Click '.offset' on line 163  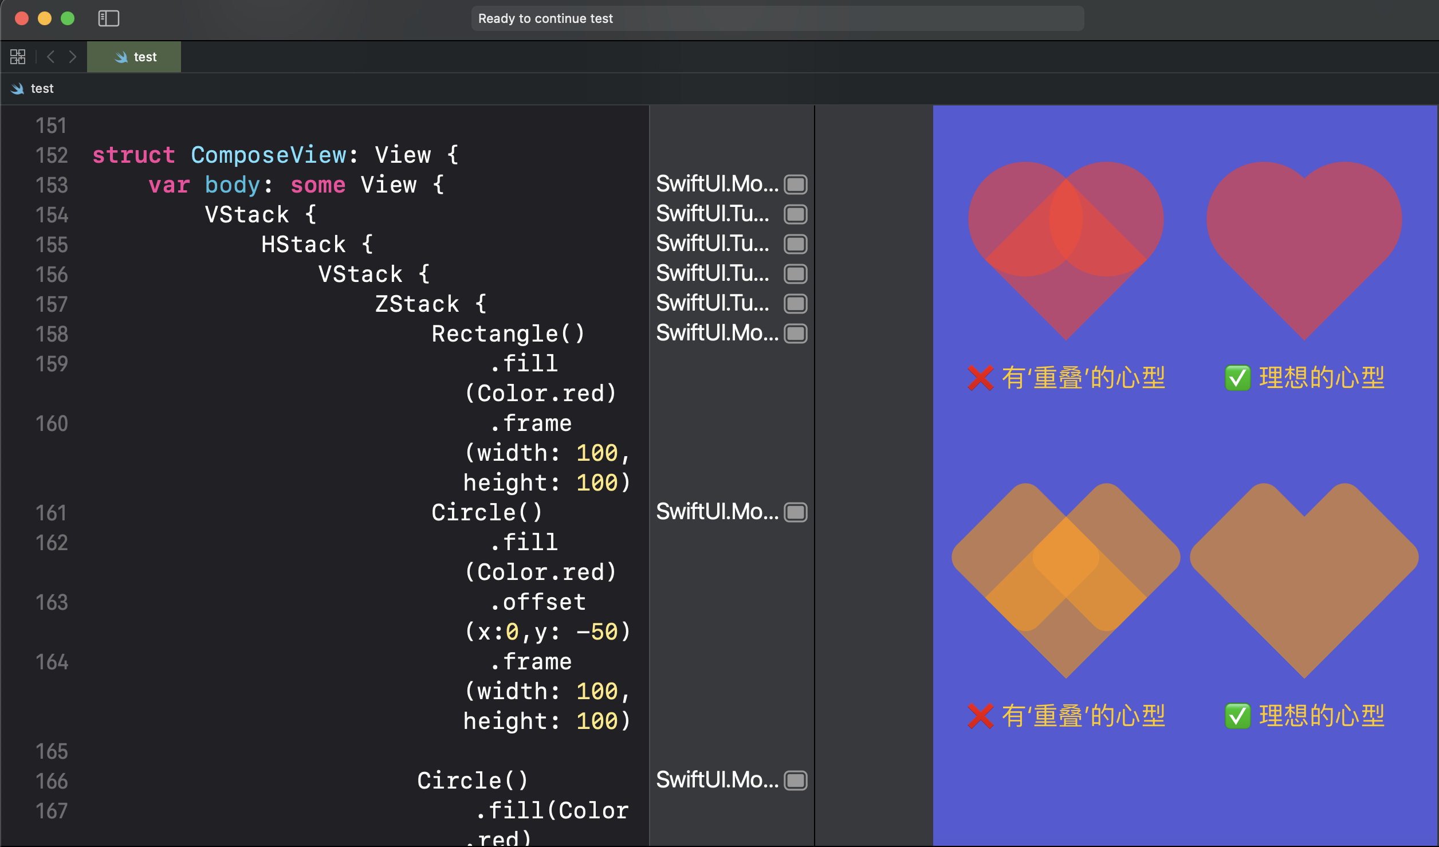tap(537, 602)
